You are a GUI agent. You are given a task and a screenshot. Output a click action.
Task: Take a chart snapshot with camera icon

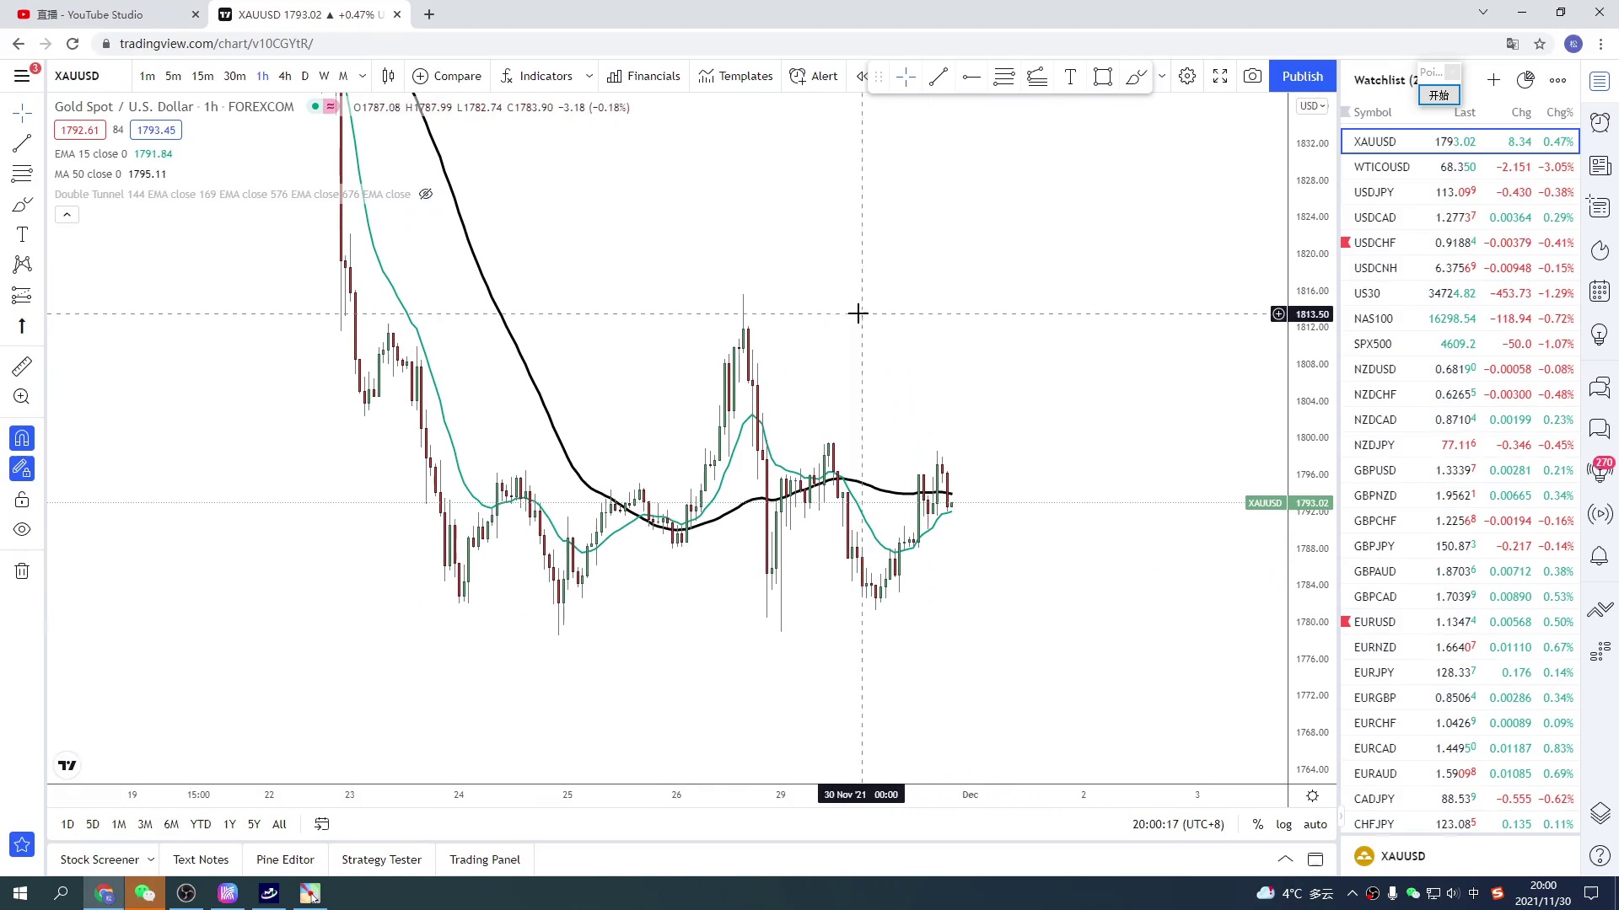pos(1252,76)
